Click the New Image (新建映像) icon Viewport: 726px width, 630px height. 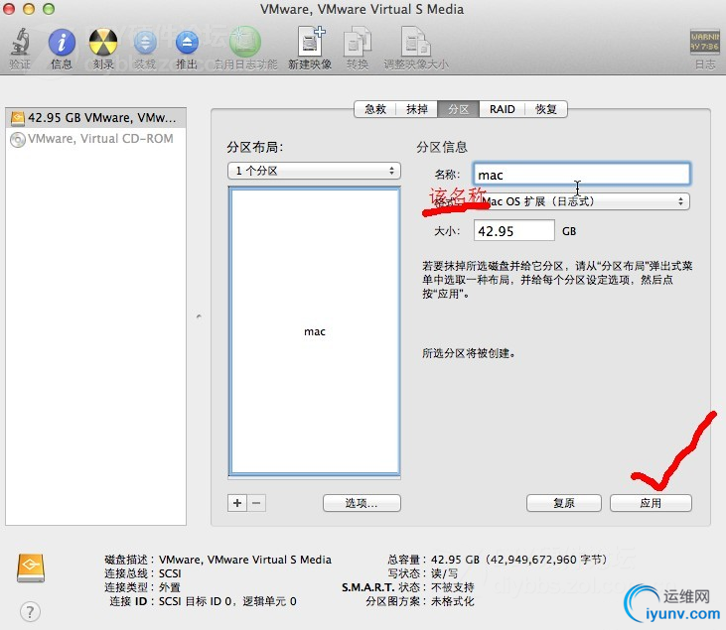click(x=310, y=43)
